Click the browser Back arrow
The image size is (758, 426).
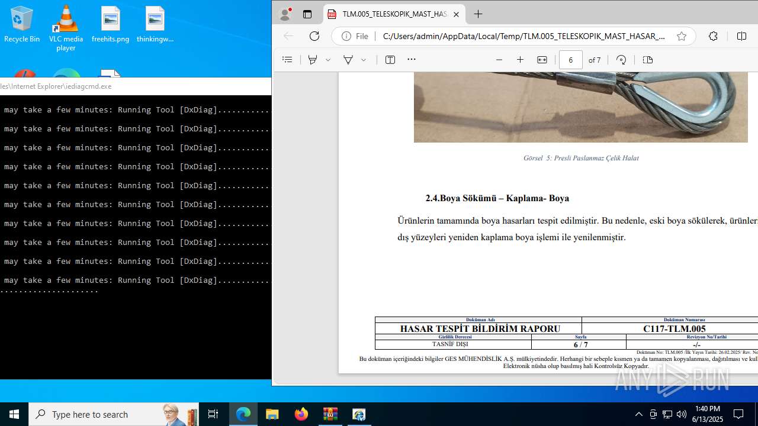click(x=288, y=36)
